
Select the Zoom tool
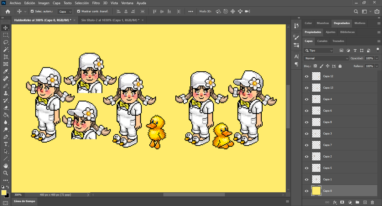(x=6, y=173)
